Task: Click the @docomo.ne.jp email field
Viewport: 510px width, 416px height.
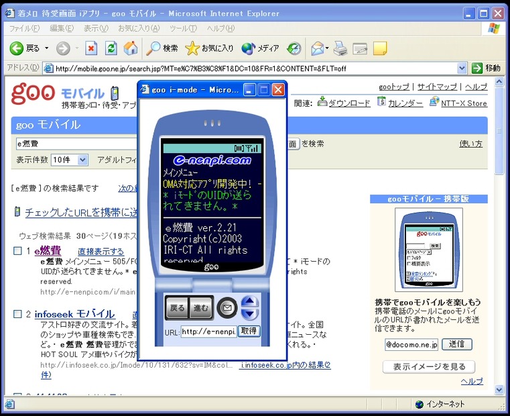Action: click(x=411, y=344)
